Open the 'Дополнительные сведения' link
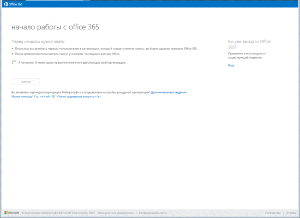Viewport: 300px width, 218px height. click(x=169, y=92)
